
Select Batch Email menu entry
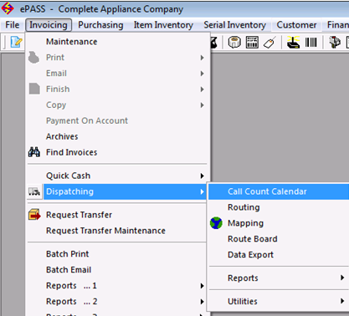pos(69,270)
